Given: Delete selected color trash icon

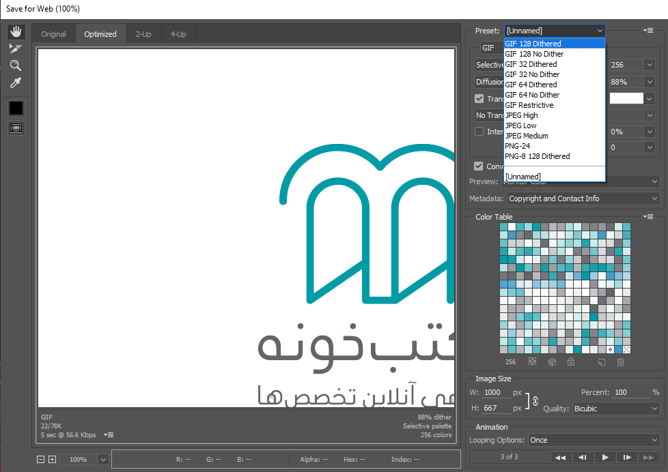Looking at the screenshot, I should click(620, 362).
